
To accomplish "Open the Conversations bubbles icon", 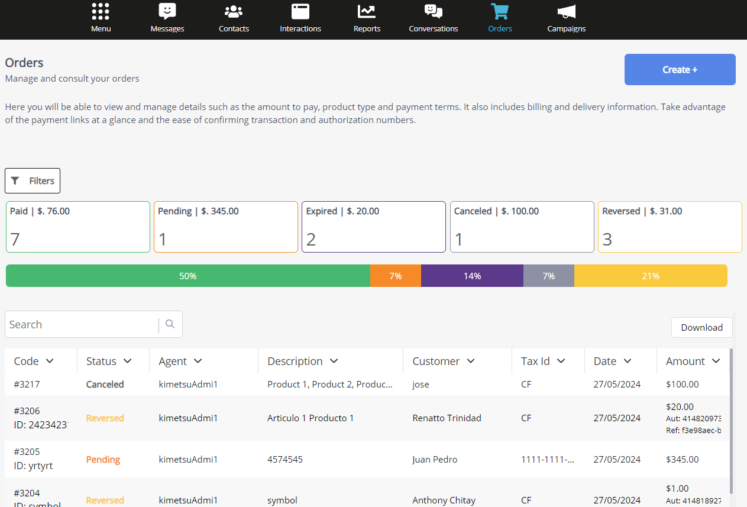I will (434, 12).
